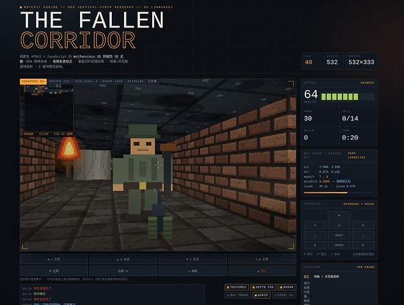Screen dimensions: 404x305
Task: Click the time value 0:20
Action: coord(350,138)
